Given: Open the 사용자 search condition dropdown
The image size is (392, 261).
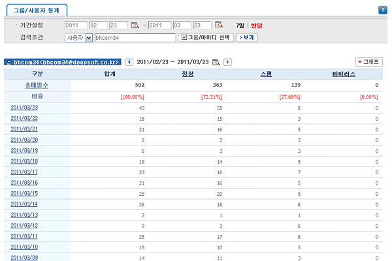Looking at the screenshot, I should 79,38.
